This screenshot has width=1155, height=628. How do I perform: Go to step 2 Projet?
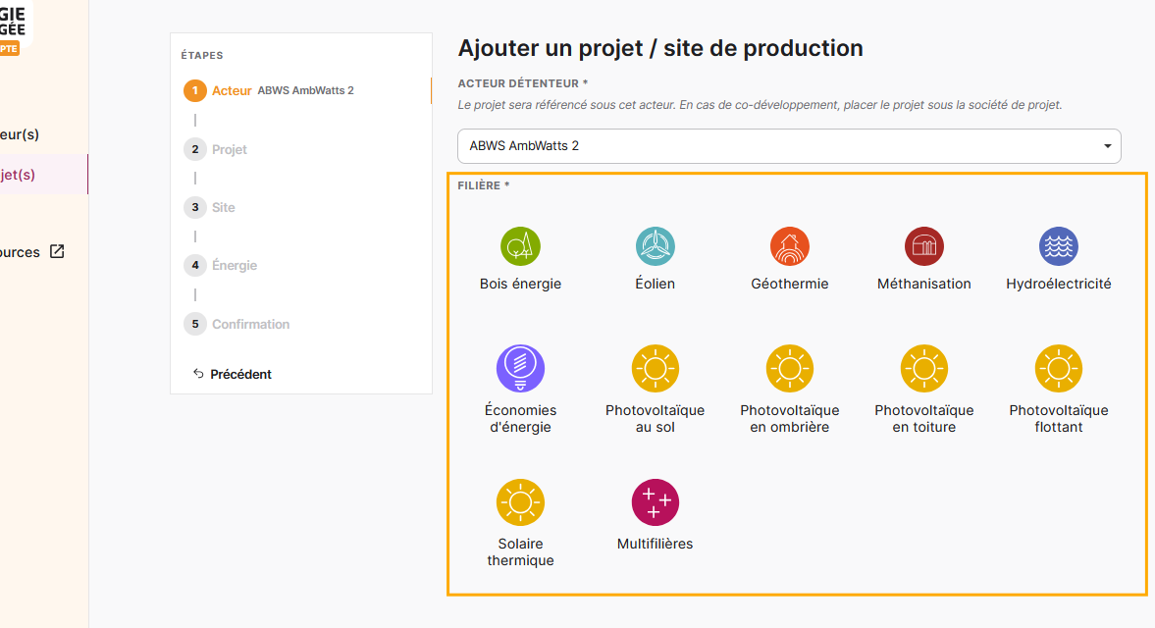click(x=215, y=149)
